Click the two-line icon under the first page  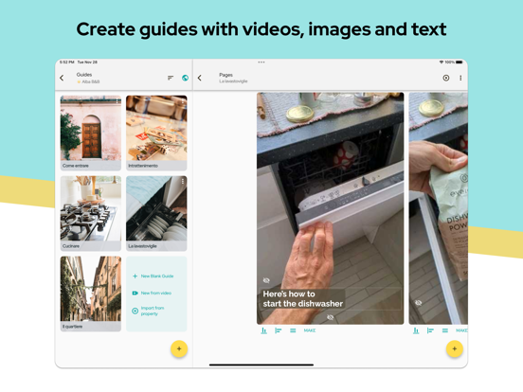(293, 330)
